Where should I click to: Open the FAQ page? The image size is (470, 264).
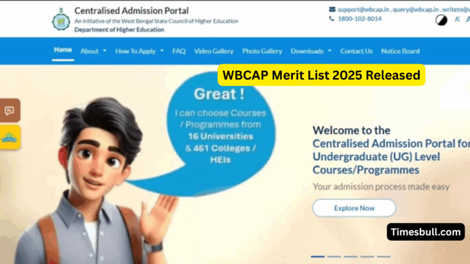pos(179,51)
